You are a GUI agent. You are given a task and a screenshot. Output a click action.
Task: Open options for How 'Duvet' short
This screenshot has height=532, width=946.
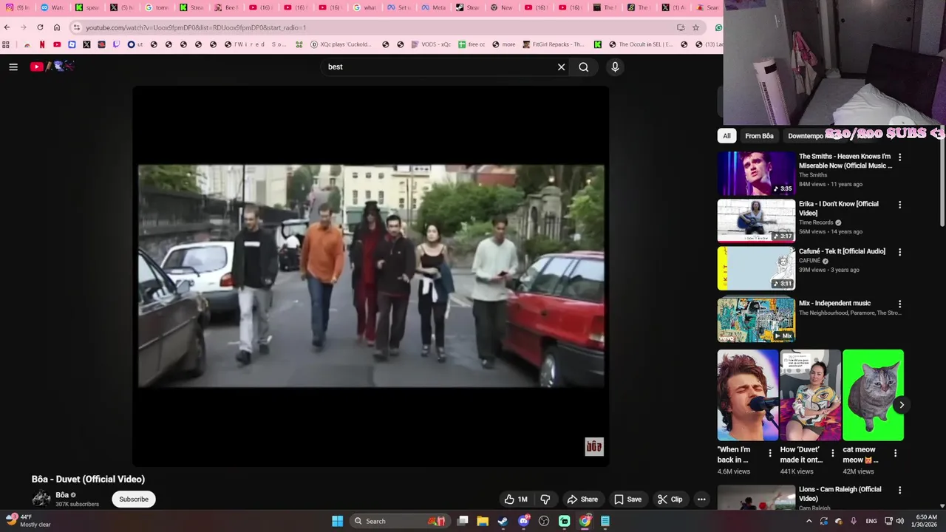coord(833,453)
